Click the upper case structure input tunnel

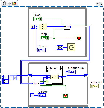point(47,76)
